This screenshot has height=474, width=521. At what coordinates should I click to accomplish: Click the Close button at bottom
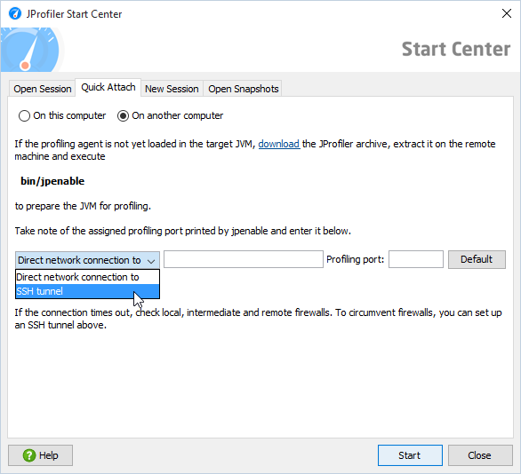[x=480, y=455]
